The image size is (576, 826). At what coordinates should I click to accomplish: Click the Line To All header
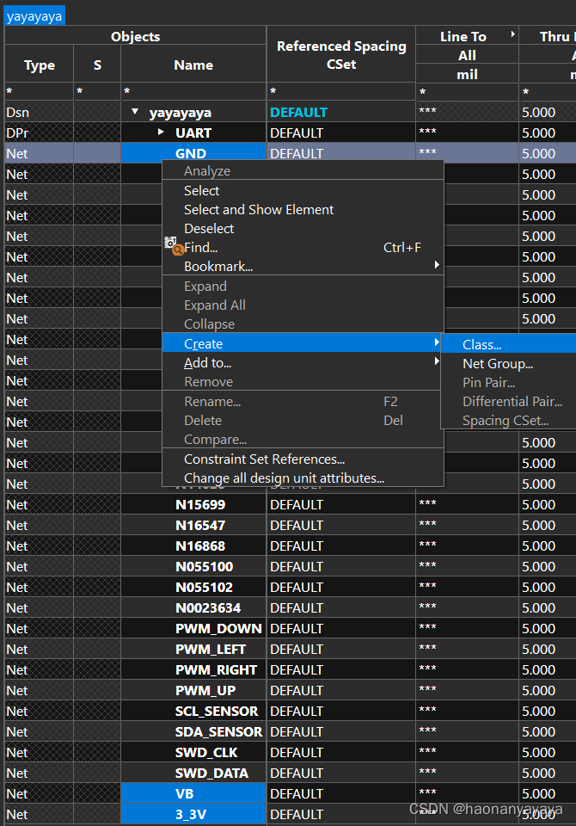coord(467,55)
